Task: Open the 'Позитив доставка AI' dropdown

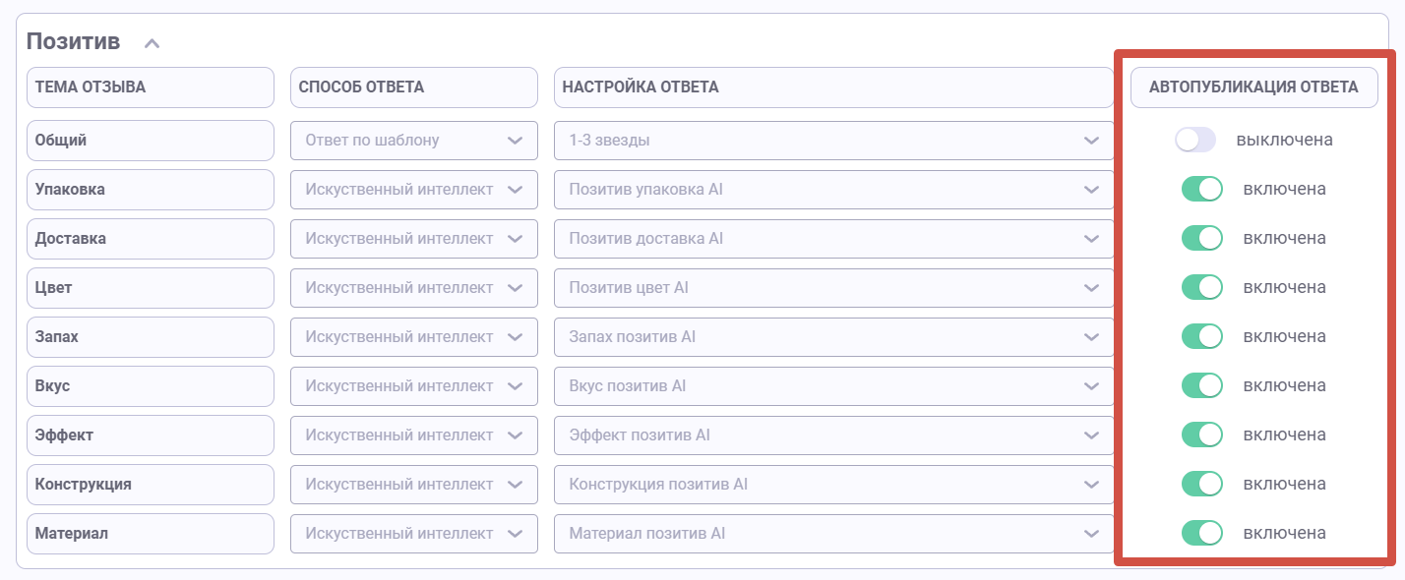Action: pos(833,238)
